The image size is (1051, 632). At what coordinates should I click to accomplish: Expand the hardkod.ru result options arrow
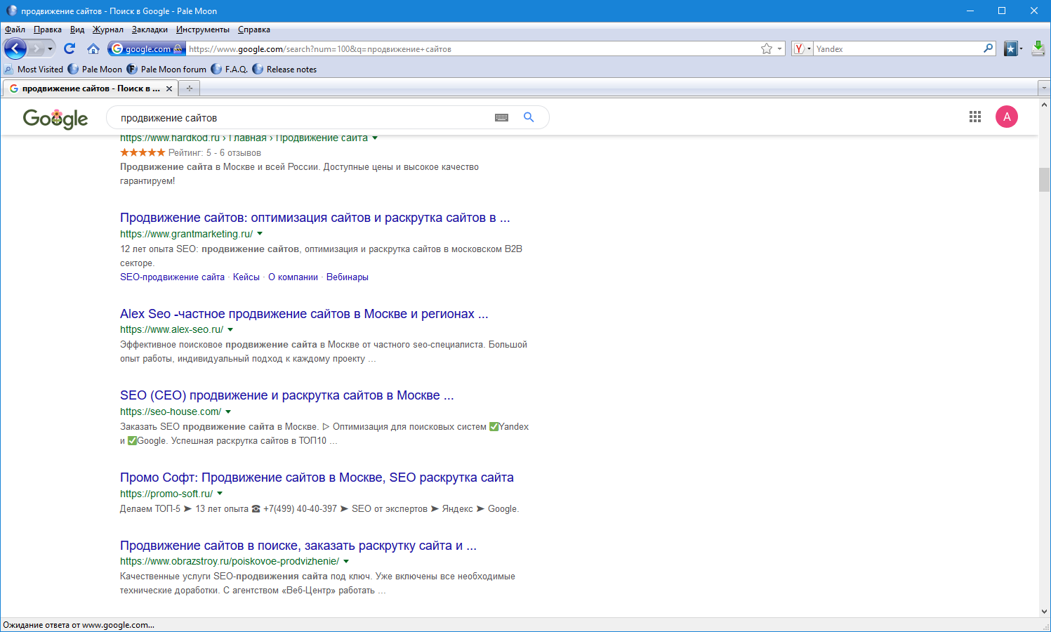click(375, 138)
